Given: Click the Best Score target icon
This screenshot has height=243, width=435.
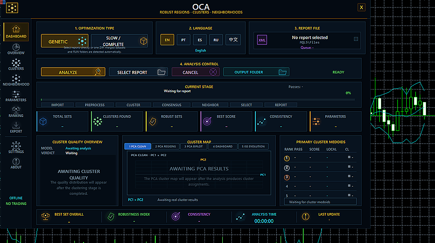Looking at the screenshot, I should pyautogui.click(x=207, y=121).
